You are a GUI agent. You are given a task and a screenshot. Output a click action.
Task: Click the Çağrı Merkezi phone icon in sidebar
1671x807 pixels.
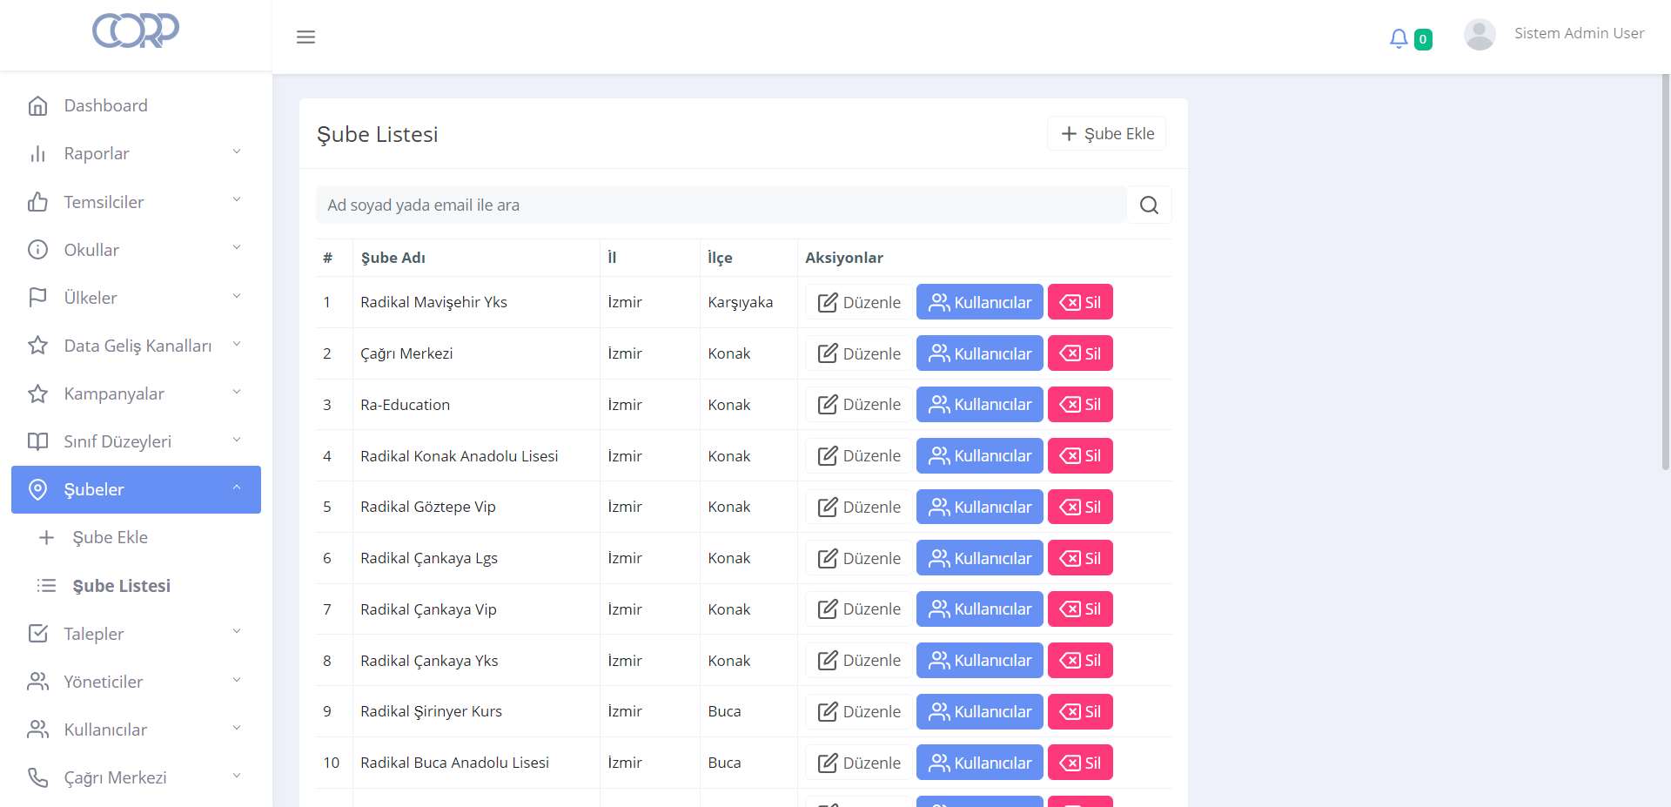pyautogui.click(x=37, y=777)
